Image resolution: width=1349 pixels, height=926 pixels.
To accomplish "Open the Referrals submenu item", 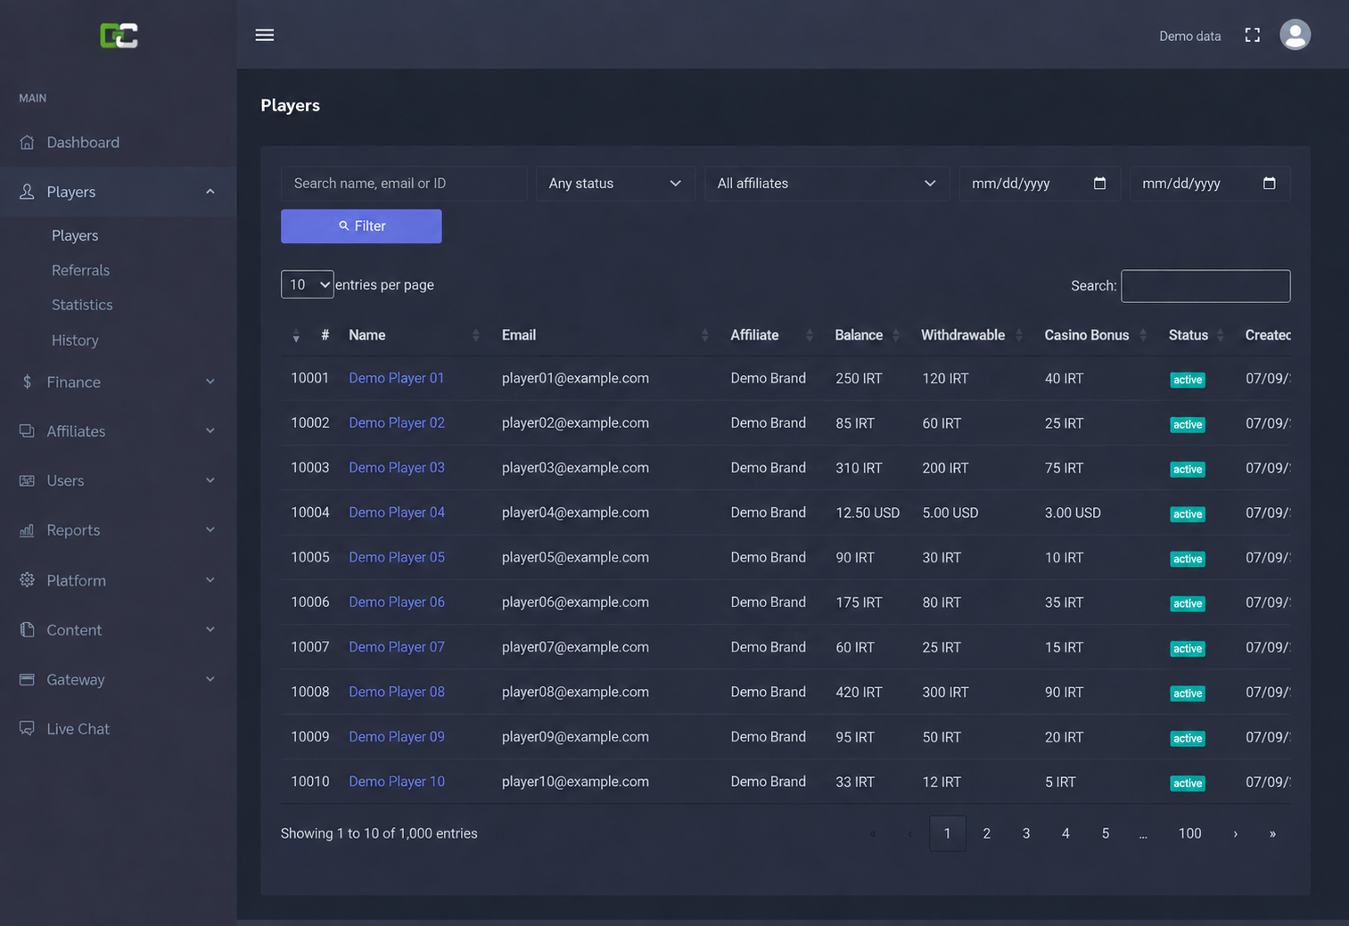I will click(80, 270).
